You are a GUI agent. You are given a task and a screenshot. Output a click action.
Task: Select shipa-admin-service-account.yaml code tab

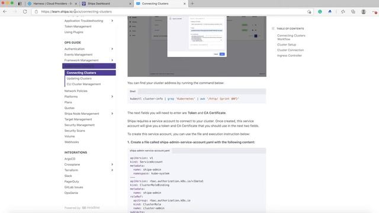pyautogui.click(x=150, y=151)
